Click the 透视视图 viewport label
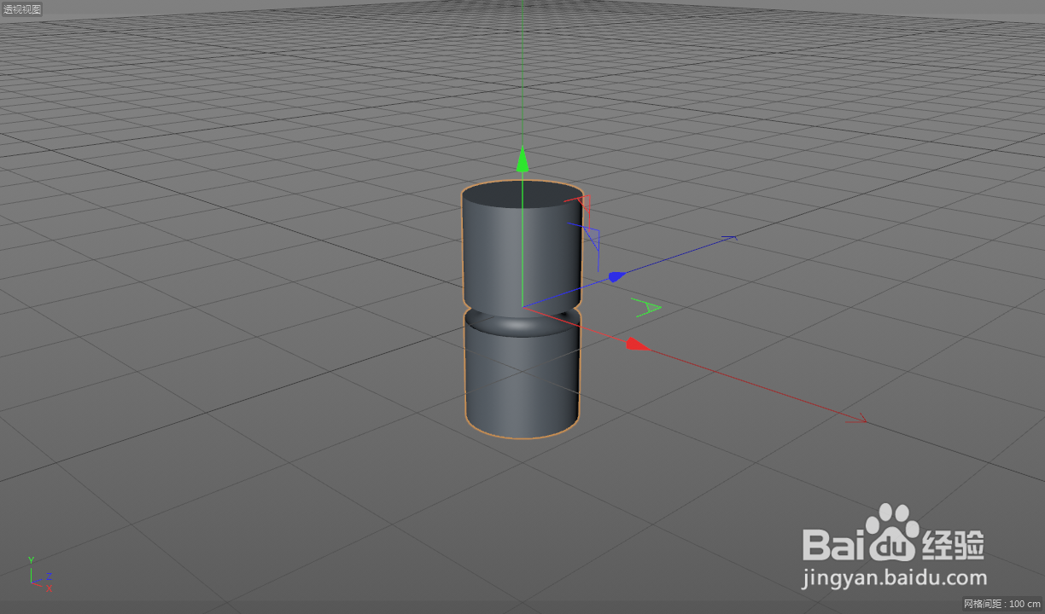The width and height of the screenshot is (1045, 614). 21,9
